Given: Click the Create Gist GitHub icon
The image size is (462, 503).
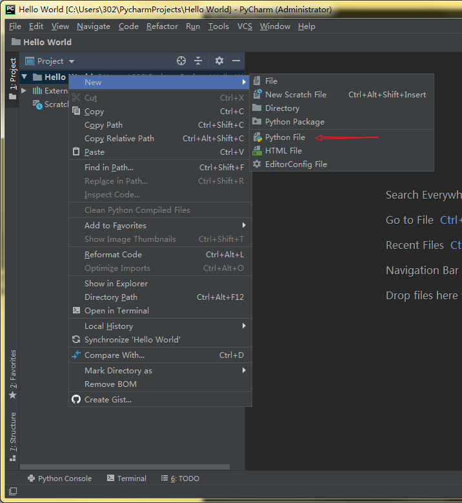Looking at the screenshot, I should [76, 399].
